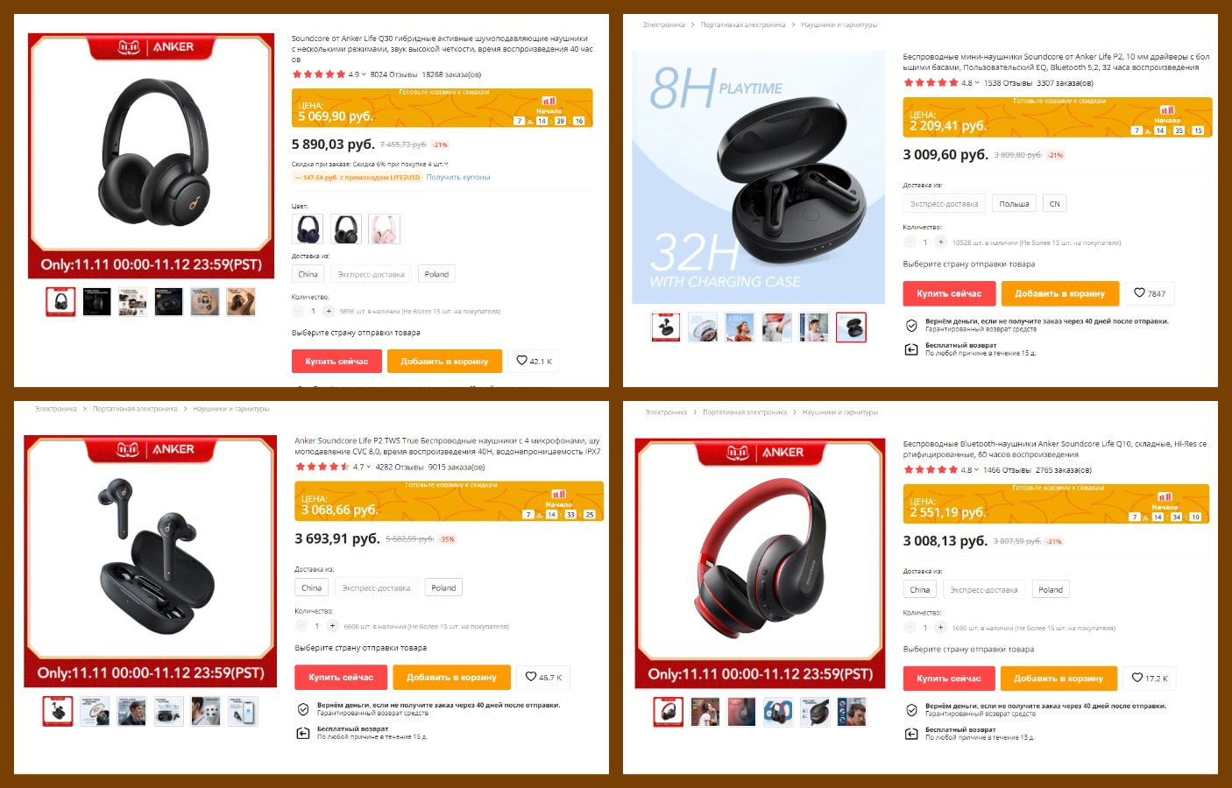Select Польша shipping option for Life P2 mini

(1014, 204)
